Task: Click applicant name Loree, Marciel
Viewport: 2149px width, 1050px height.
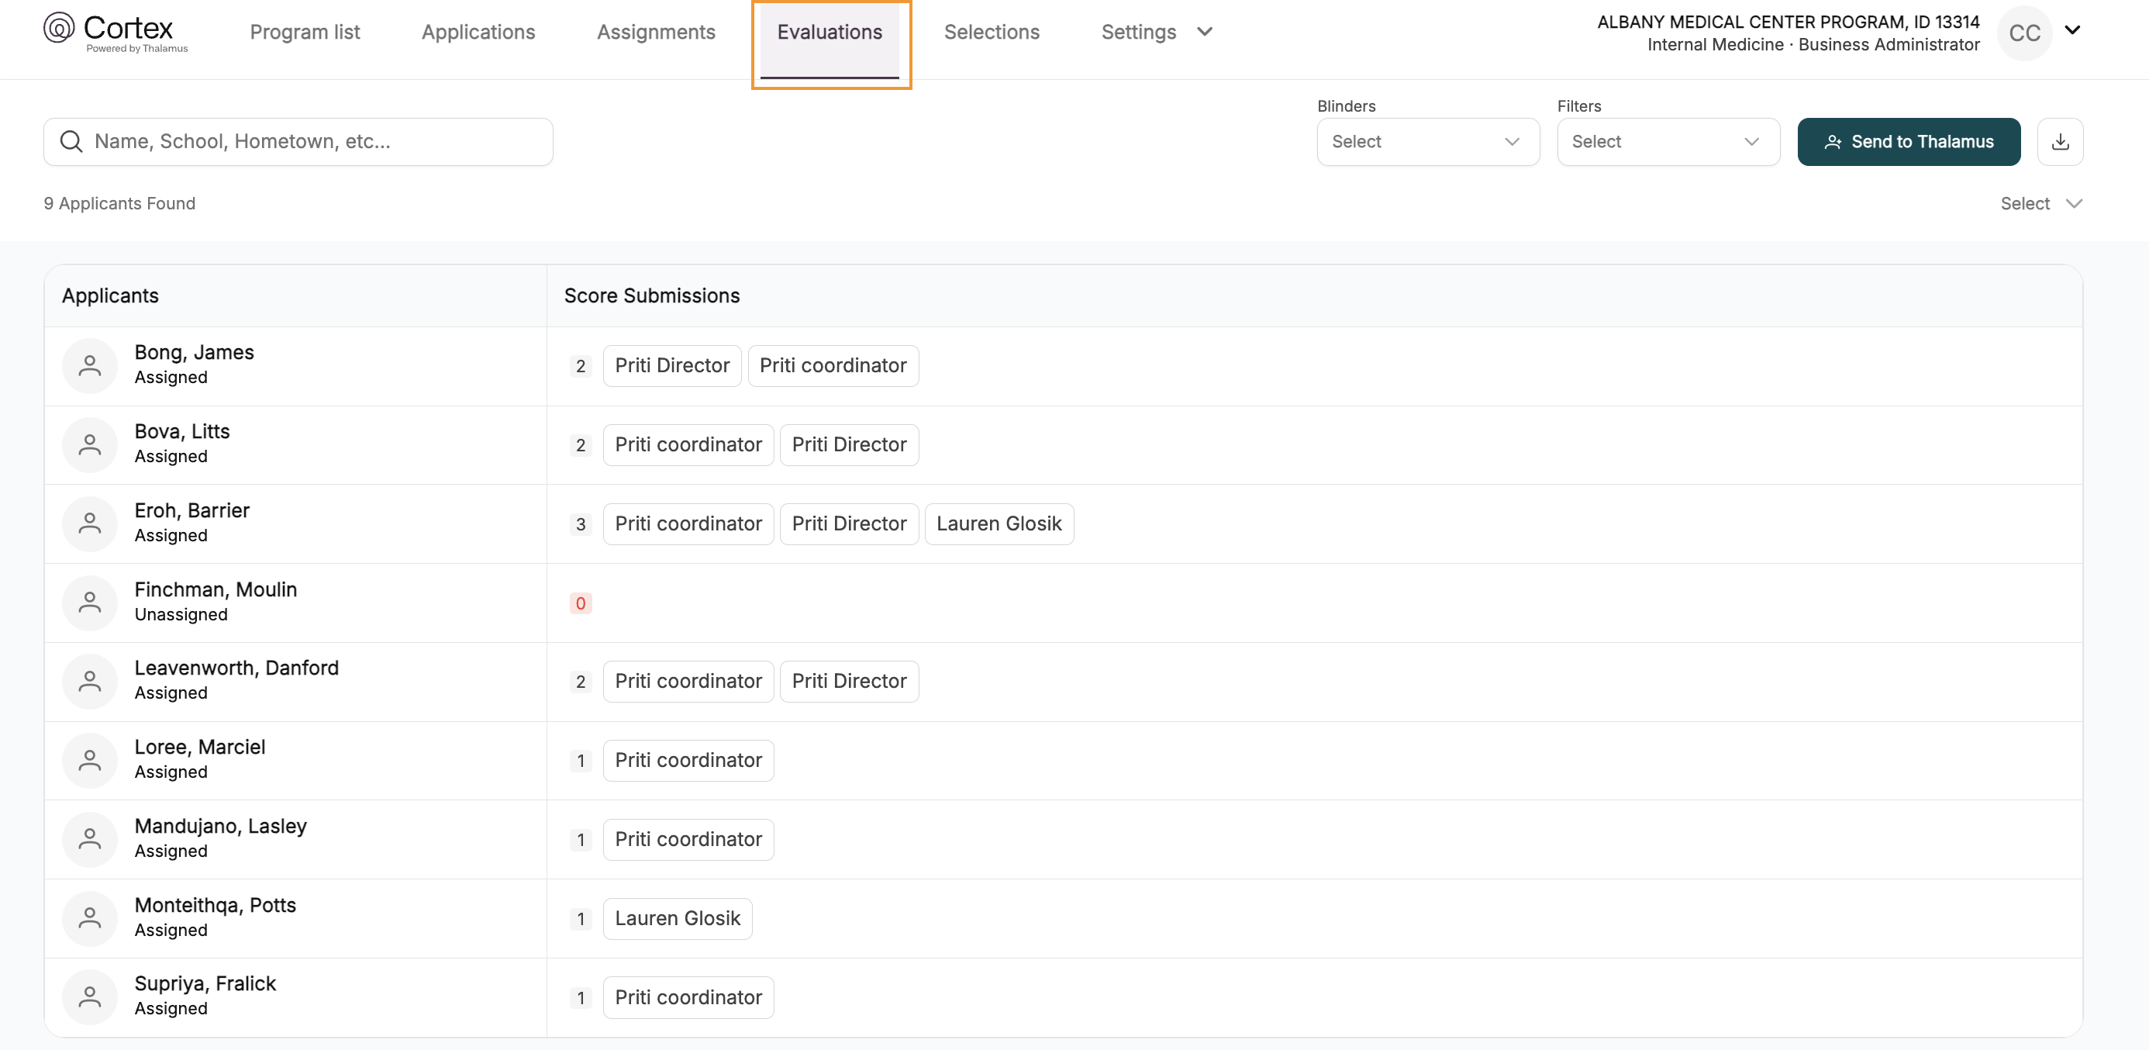Action: [199, 748]
